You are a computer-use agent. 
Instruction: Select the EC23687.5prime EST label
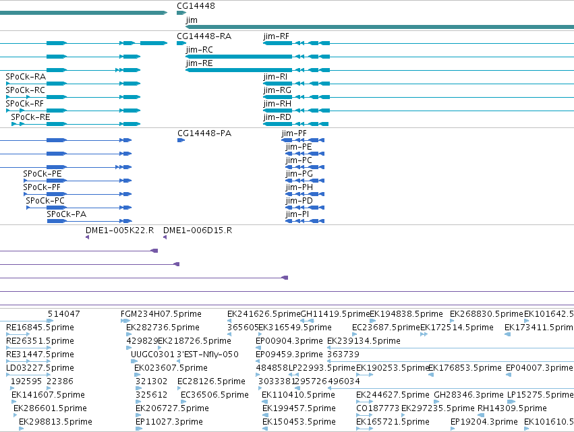click(386, 328)
